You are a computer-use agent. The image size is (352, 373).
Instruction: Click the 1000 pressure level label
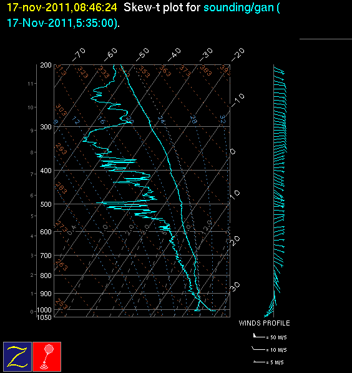(44, 310)
